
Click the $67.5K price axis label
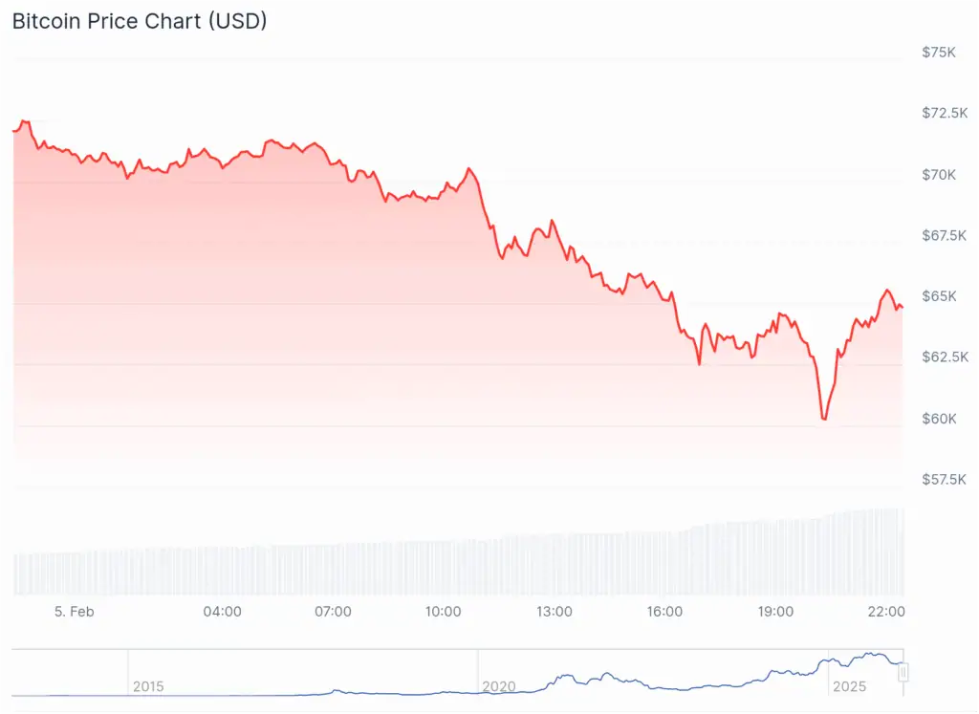tap(943, 235)
